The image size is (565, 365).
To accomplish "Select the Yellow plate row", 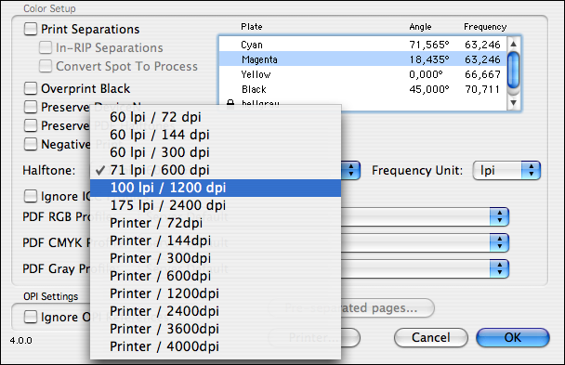I will tap(362, 74).
